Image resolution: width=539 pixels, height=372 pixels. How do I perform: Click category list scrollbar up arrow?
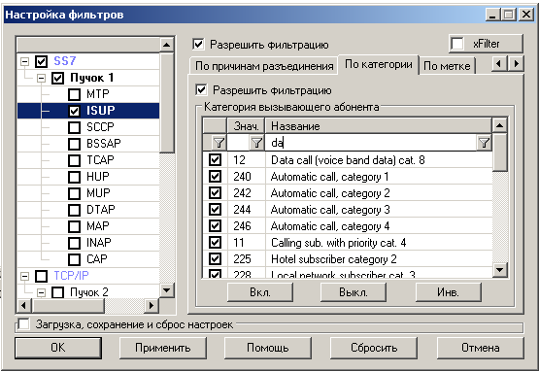500,125
